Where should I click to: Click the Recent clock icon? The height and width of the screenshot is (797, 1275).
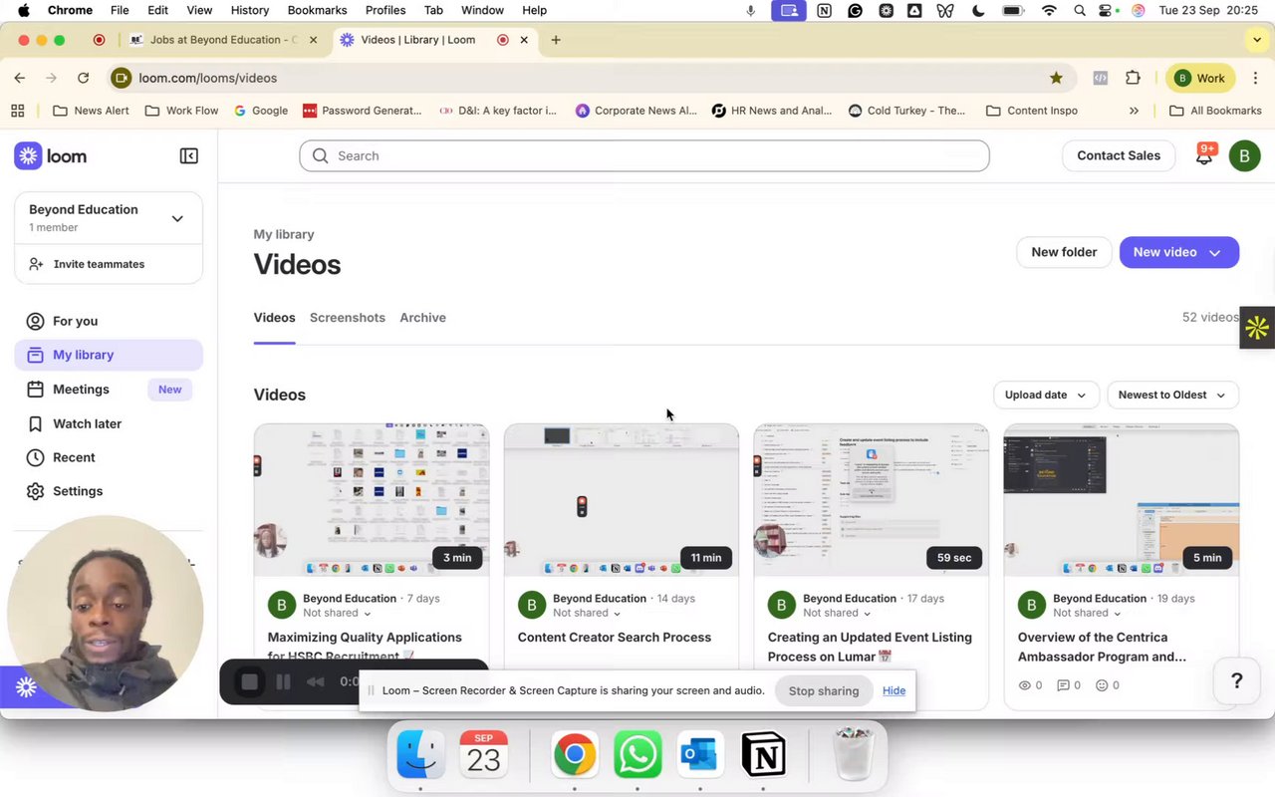pos(35,457)
